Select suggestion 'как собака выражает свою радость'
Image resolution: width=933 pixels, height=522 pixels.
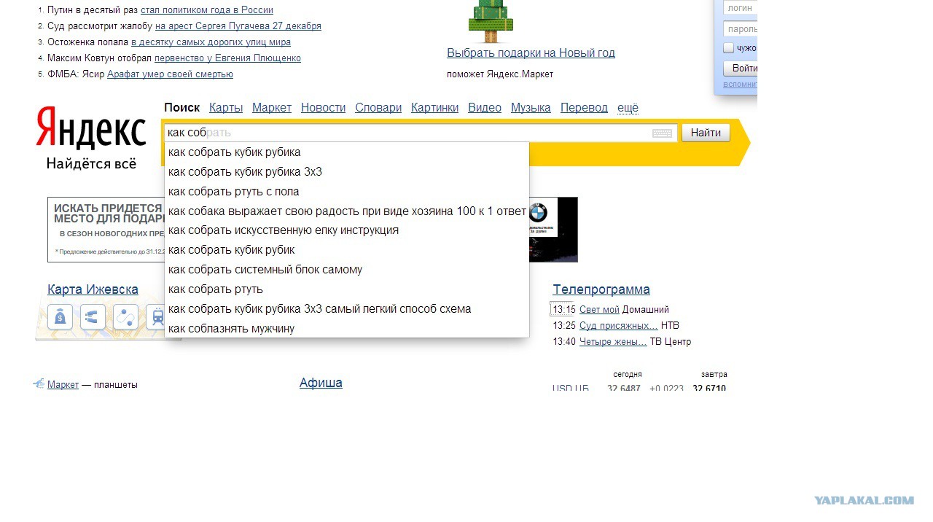(x=347, y=211)
